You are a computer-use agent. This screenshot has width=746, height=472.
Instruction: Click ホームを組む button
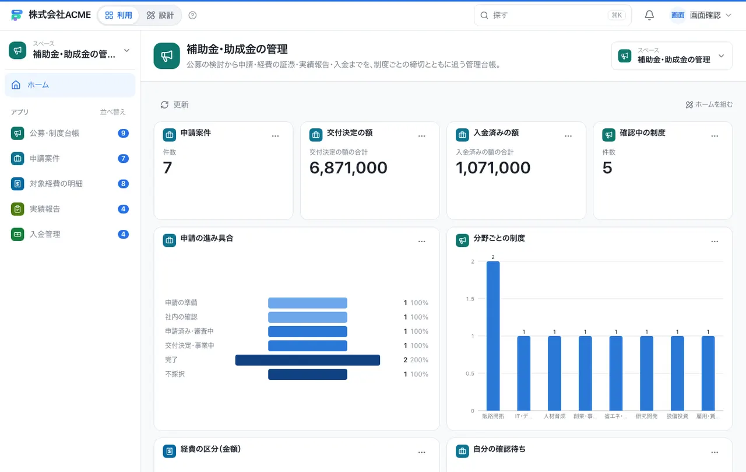coord(709,104)
